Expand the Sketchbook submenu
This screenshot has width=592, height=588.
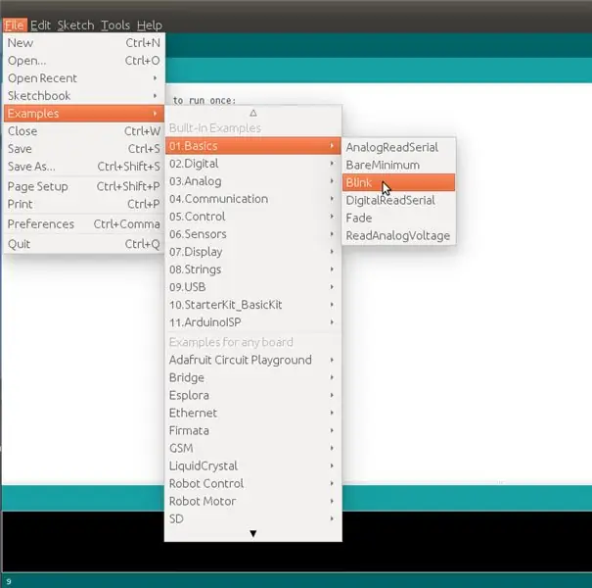(x=84, y=96)
